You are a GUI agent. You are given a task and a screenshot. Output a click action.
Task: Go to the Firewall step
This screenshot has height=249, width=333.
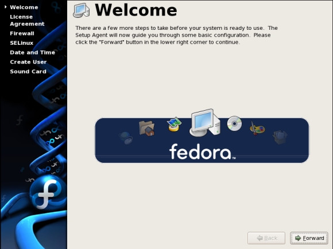[22, 33]
